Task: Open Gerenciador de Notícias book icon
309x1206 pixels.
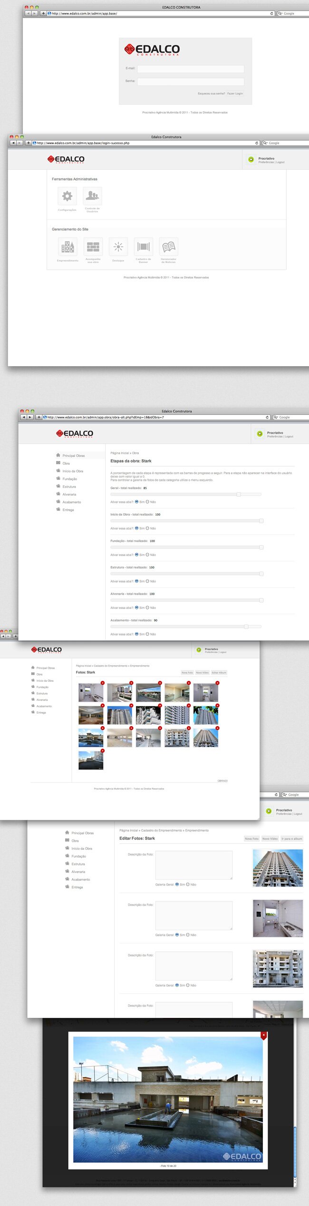Action: [168, 247]
